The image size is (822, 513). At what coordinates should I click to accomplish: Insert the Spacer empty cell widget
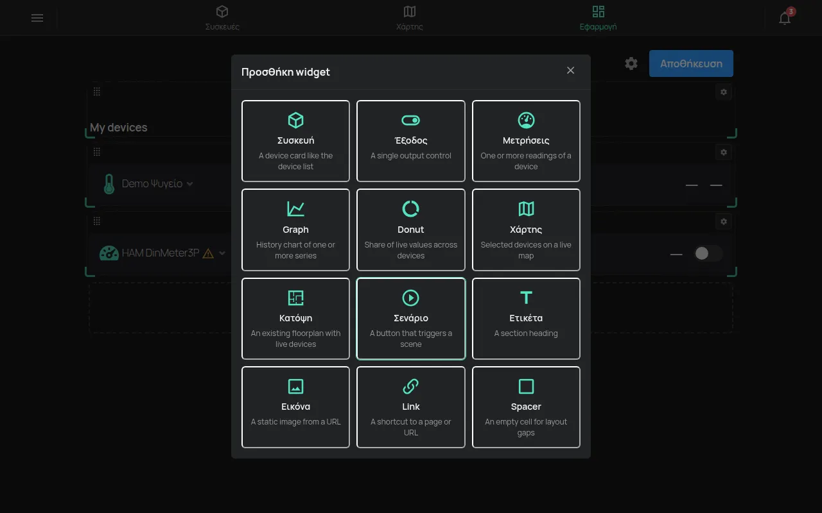click(x=526, y=407)
